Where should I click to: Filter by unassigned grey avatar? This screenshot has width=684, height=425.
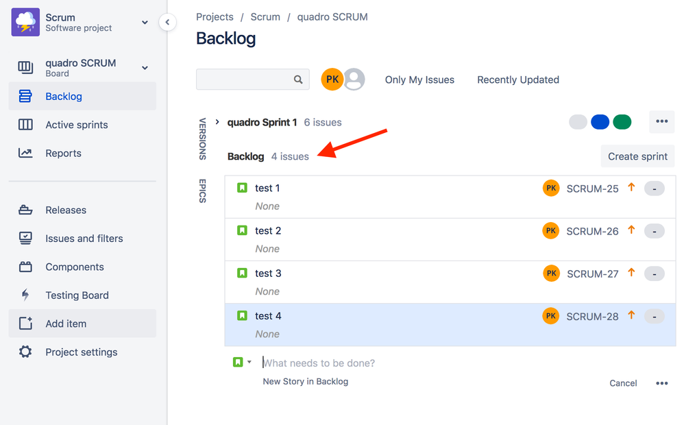(x=354, y=80)
